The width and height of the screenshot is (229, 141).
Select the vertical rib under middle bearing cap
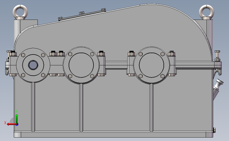(x=81, y=107)
